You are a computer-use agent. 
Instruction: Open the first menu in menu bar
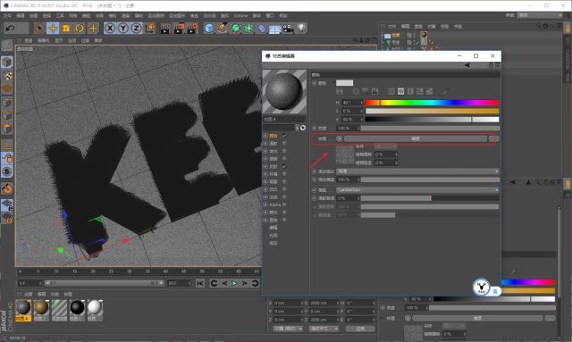coord(7,16)
